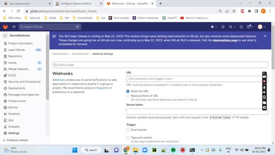275x155 pixels.
Task: Open a new browser tab
Action: coord(160,3)
